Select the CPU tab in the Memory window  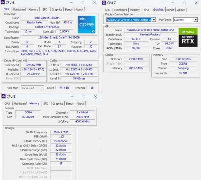[x=7, y=103]
